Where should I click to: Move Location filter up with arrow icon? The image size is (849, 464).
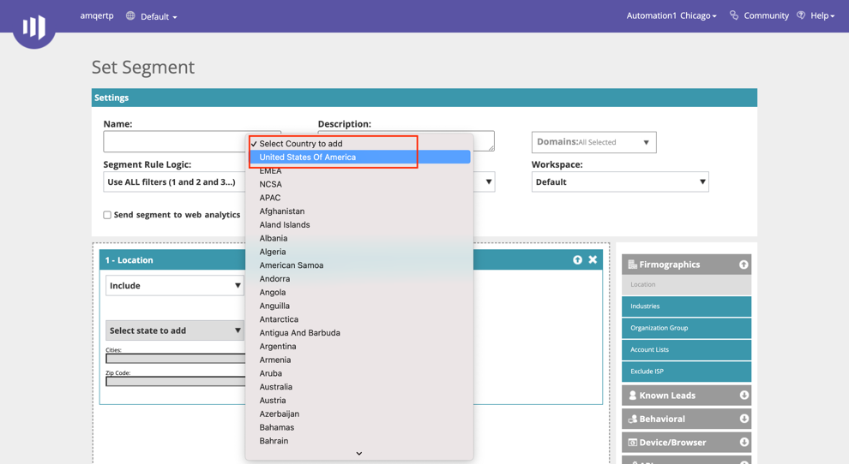click(577, 259)
